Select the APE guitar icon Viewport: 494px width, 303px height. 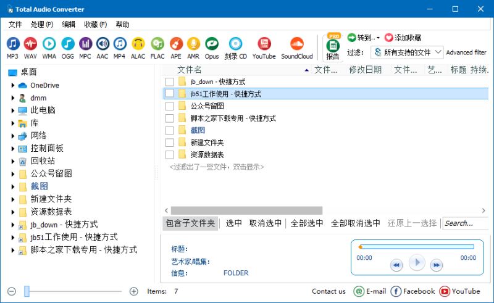176,44
